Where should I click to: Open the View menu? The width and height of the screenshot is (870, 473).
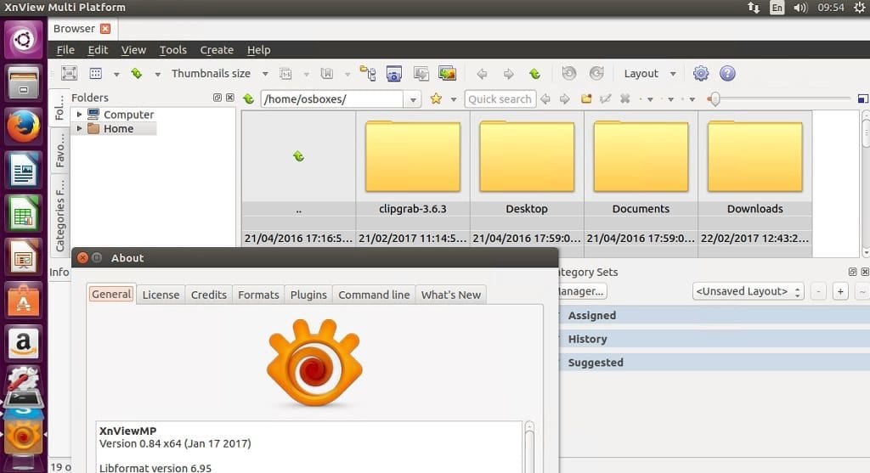tap(133, 50)
